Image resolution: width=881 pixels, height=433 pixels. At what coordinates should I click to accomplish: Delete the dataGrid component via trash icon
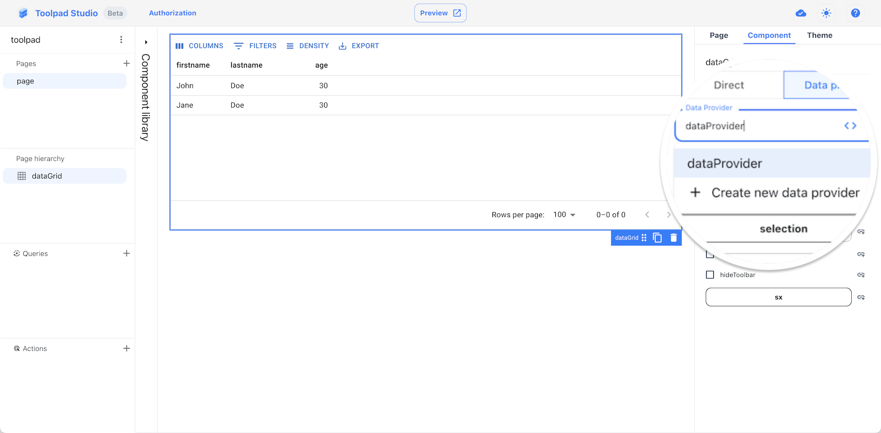pos(673,238)
